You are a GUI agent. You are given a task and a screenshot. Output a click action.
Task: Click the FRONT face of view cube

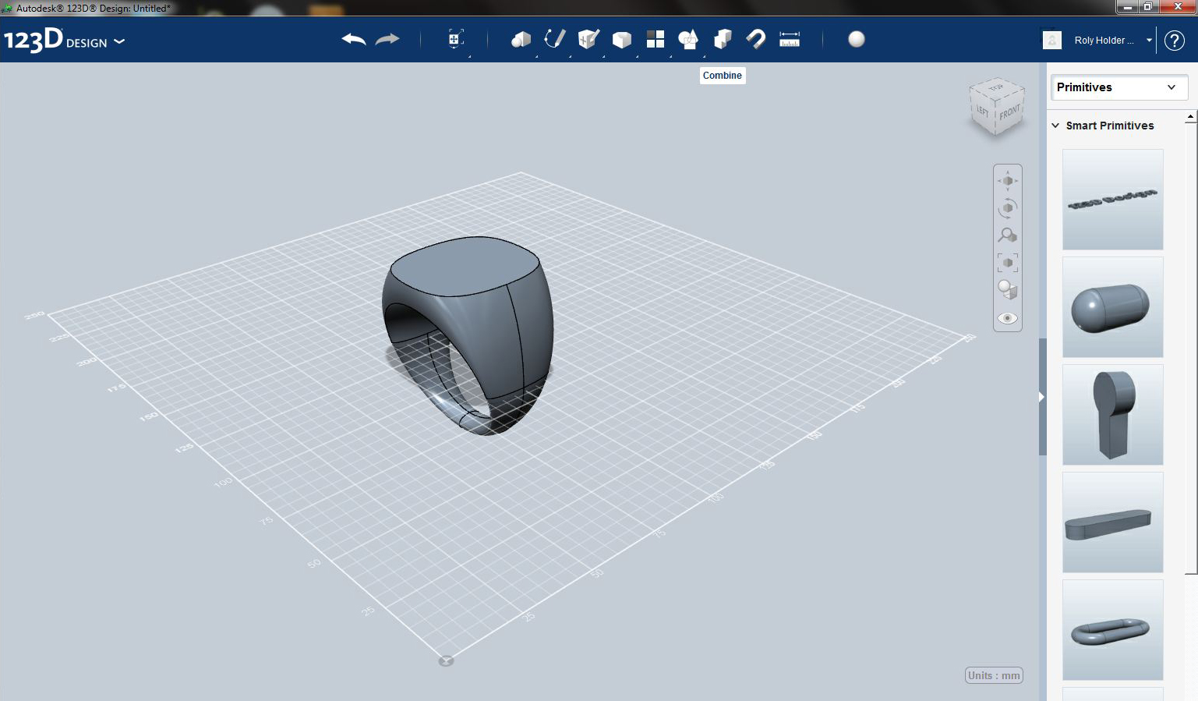pos(1009,112)
